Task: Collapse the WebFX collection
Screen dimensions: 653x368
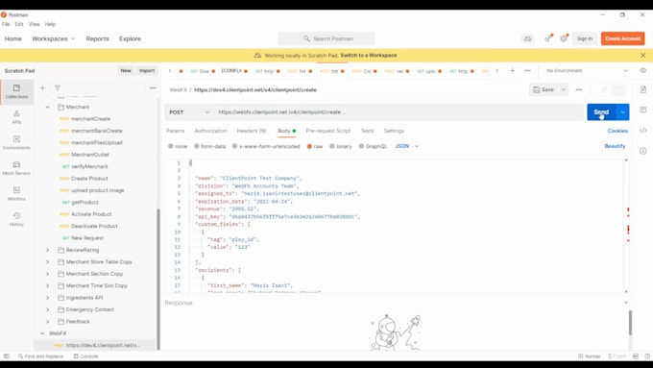Action: [42, 333]
